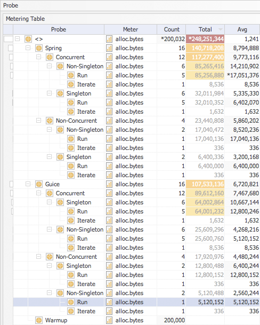Click the Meter column header
The height and width of the screenshot is (325, 260).
tap(131, 29)
